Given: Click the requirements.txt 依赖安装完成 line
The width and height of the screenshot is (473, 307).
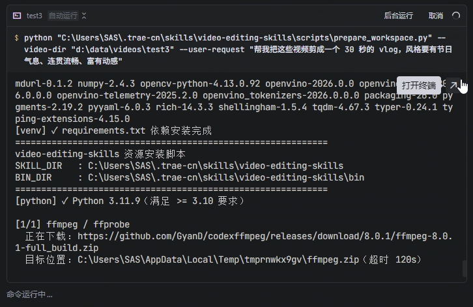Looking at the screenshot, I should (x=113, y=130).
